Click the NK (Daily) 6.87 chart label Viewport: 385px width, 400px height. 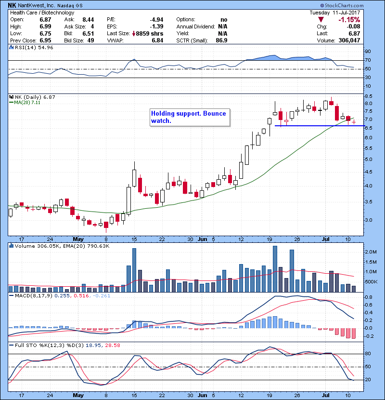point(35,97)
